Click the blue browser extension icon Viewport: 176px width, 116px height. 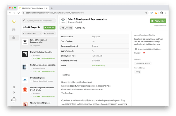tap(151, 13)
